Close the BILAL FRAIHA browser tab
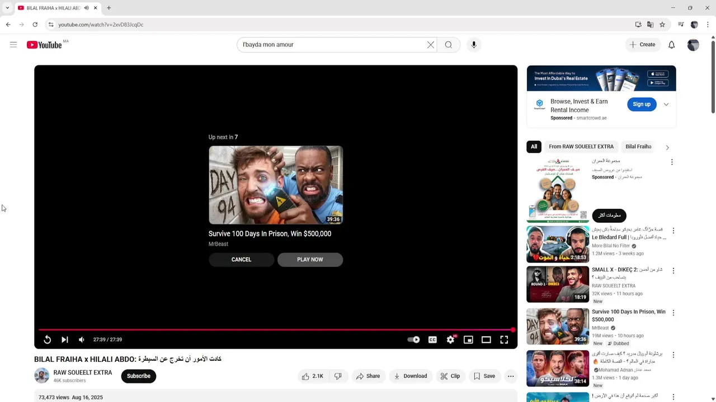This screenshot has width=716, height=402. click(x=96, y=8)
